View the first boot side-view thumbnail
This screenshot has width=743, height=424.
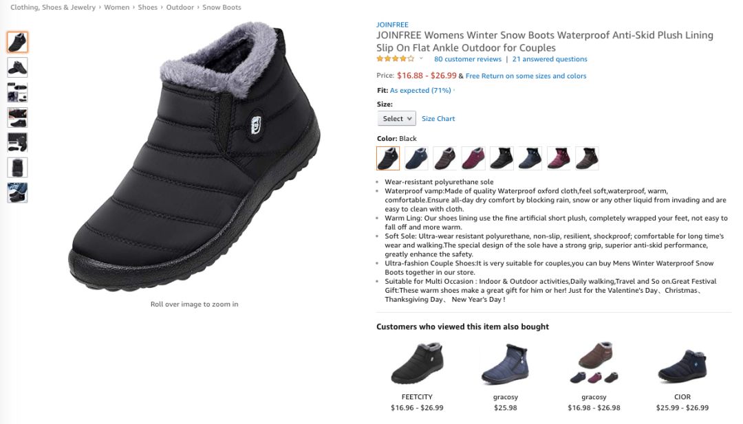(17, 42)
